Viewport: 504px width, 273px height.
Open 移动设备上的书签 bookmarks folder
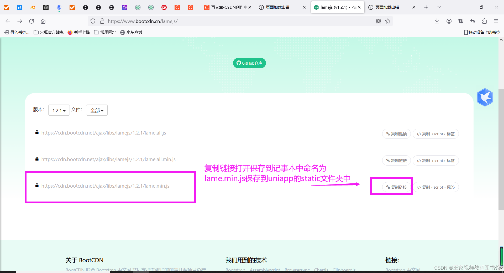click(482, 32)
